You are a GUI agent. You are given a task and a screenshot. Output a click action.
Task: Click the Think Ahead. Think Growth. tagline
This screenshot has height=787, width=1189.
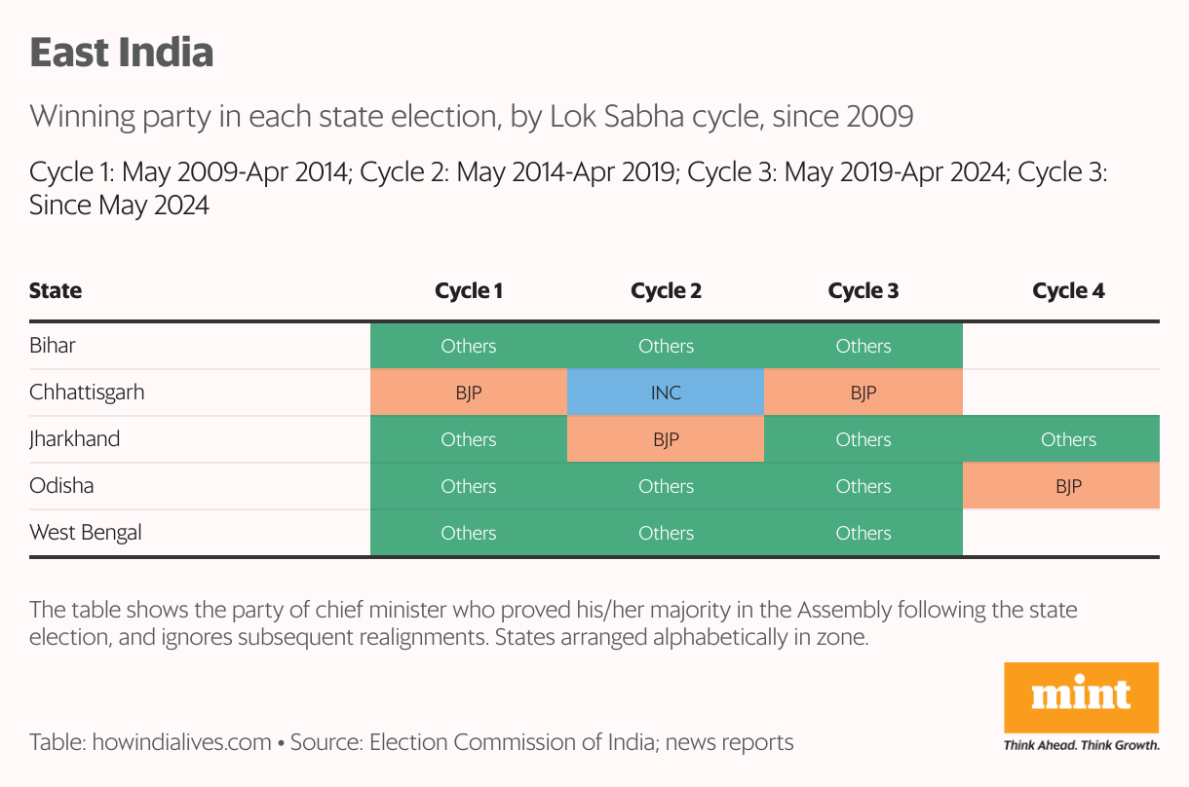(x=1082, y=745)
